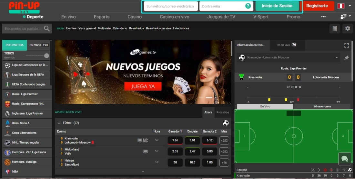Open the V-Sport menu

[x=261, y=17]
